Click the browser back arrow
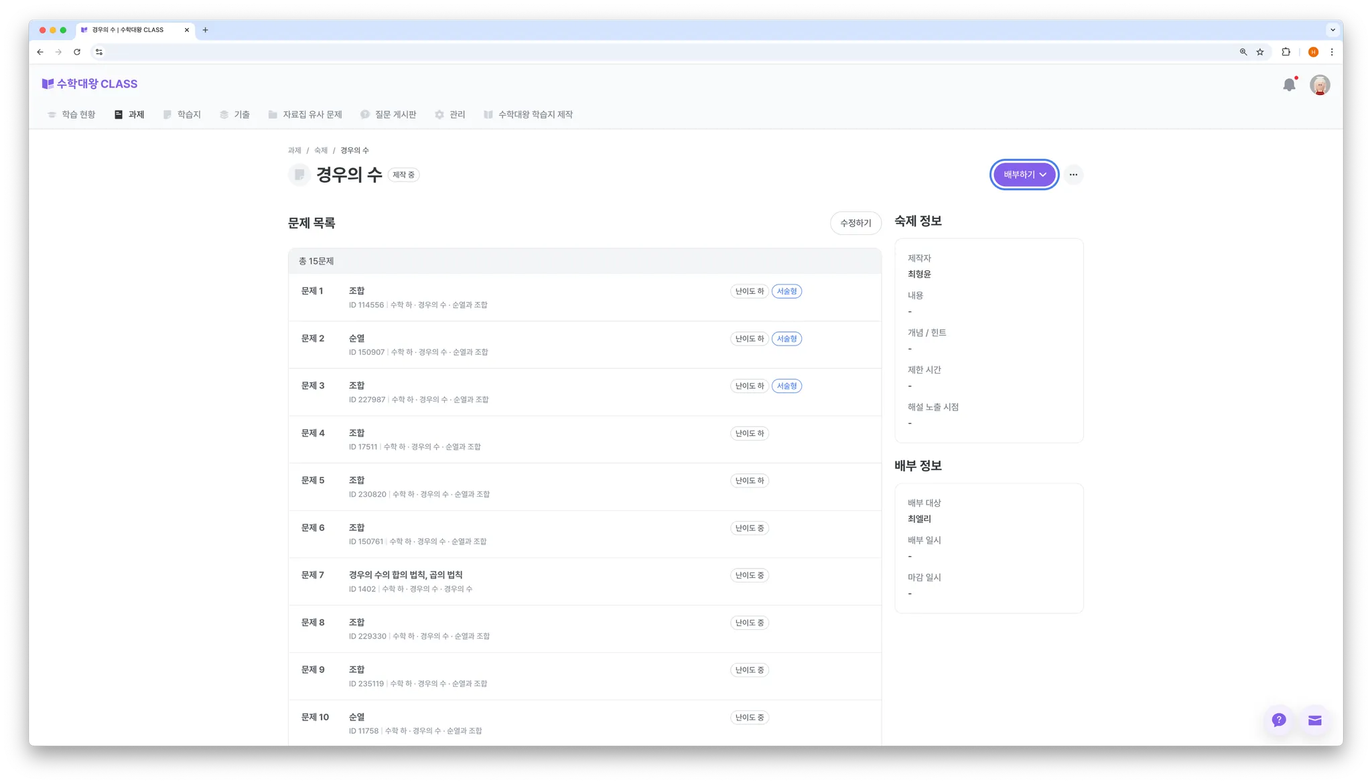The height and width of the screenshot is (784, 1372). (40, 52)
